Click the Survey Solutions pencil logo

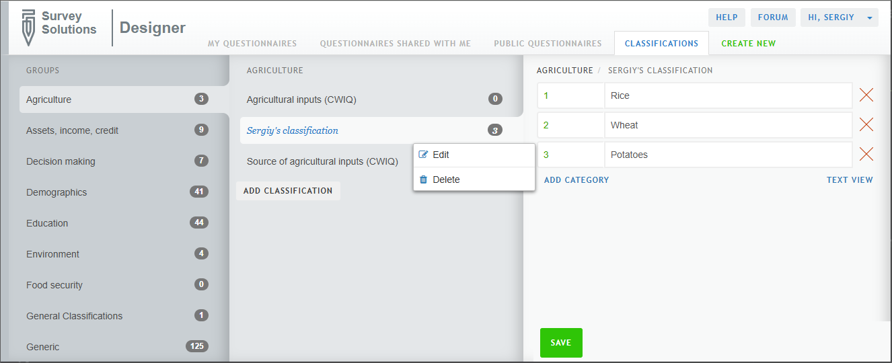pos(28,28)
